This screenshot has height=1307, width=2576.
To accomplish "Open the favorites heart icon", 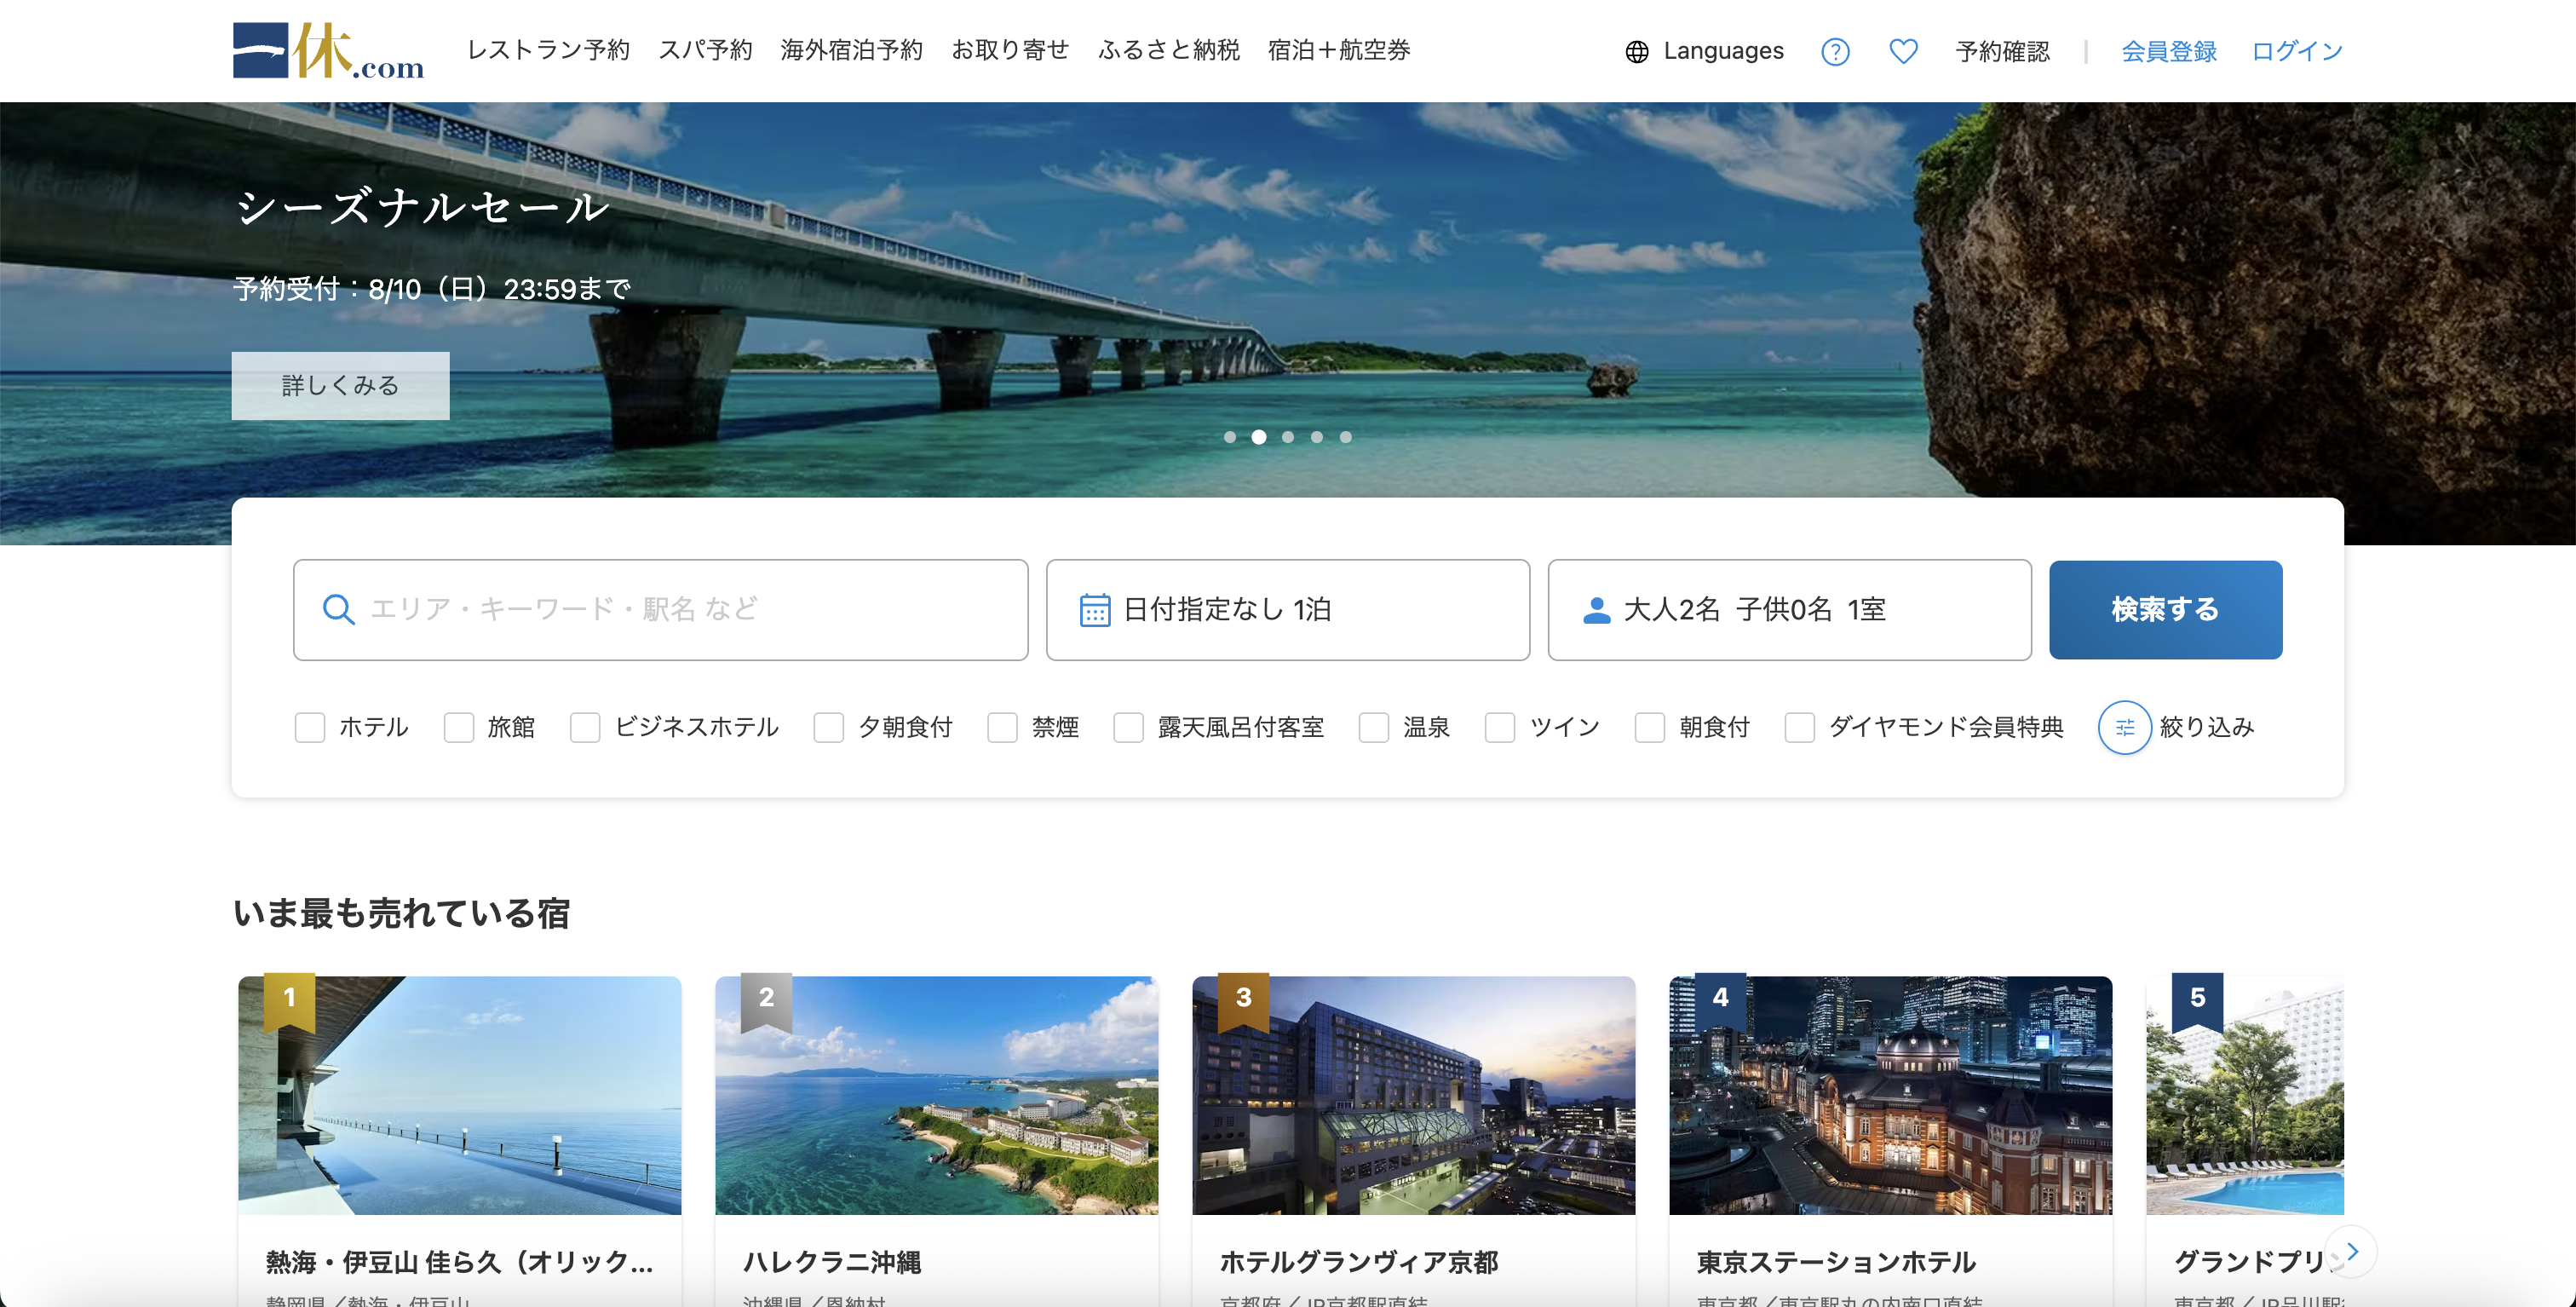I will pos(1903,51).
